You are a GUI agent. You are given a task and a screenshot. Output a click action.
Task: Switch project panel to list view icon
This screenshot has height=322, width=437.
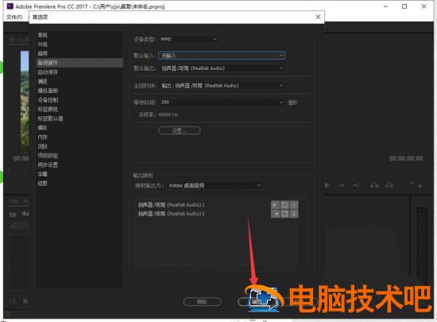(x=13, y=301)
